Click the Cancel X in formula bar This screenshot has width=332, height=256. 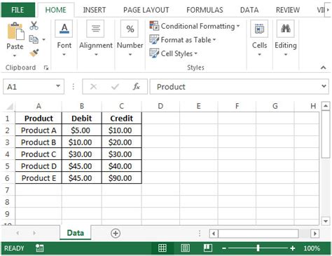tap(93, 87)
